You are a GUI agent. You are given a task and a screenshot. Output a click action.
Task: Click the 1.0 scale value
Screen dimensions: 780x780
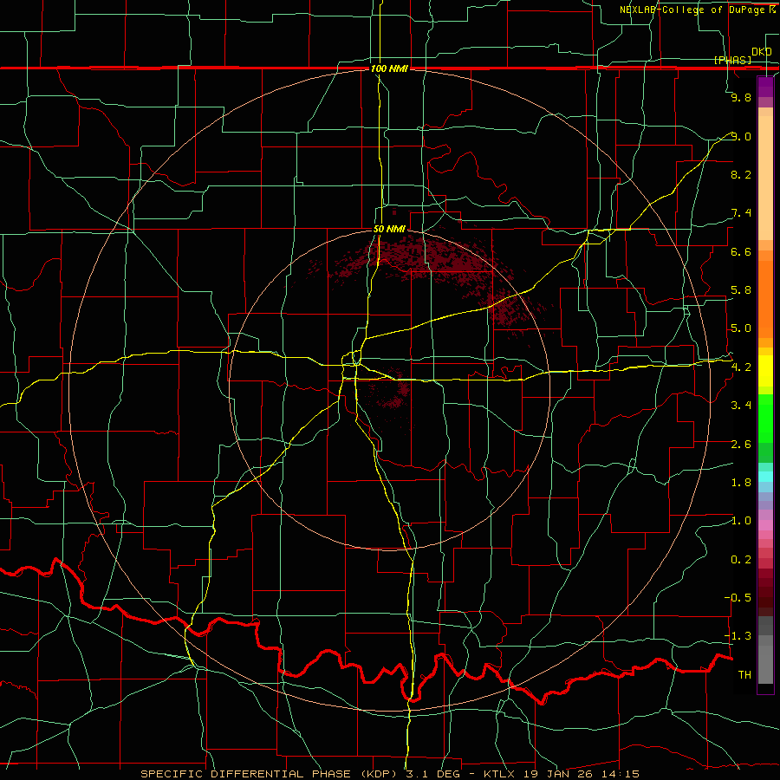(x=741, y=521)
